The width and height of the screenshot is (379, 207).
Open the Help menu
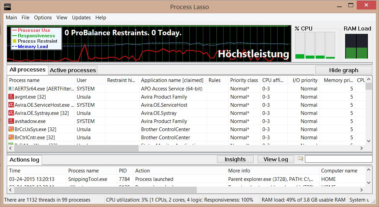click(100, 17)
